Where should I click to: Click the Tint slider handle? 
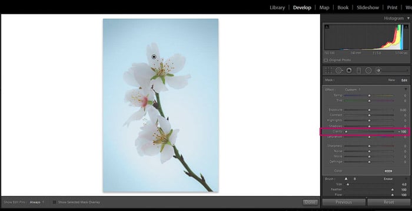point(369,101)
